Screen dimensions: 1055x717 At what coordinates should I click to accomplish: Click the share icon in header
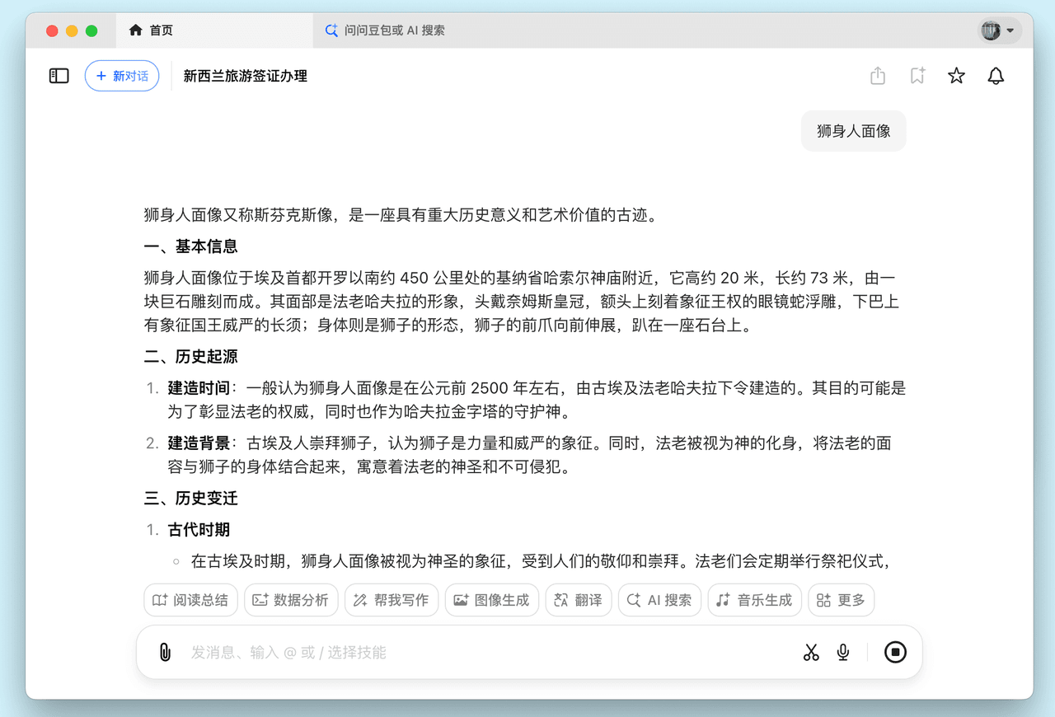pos(878,76)
